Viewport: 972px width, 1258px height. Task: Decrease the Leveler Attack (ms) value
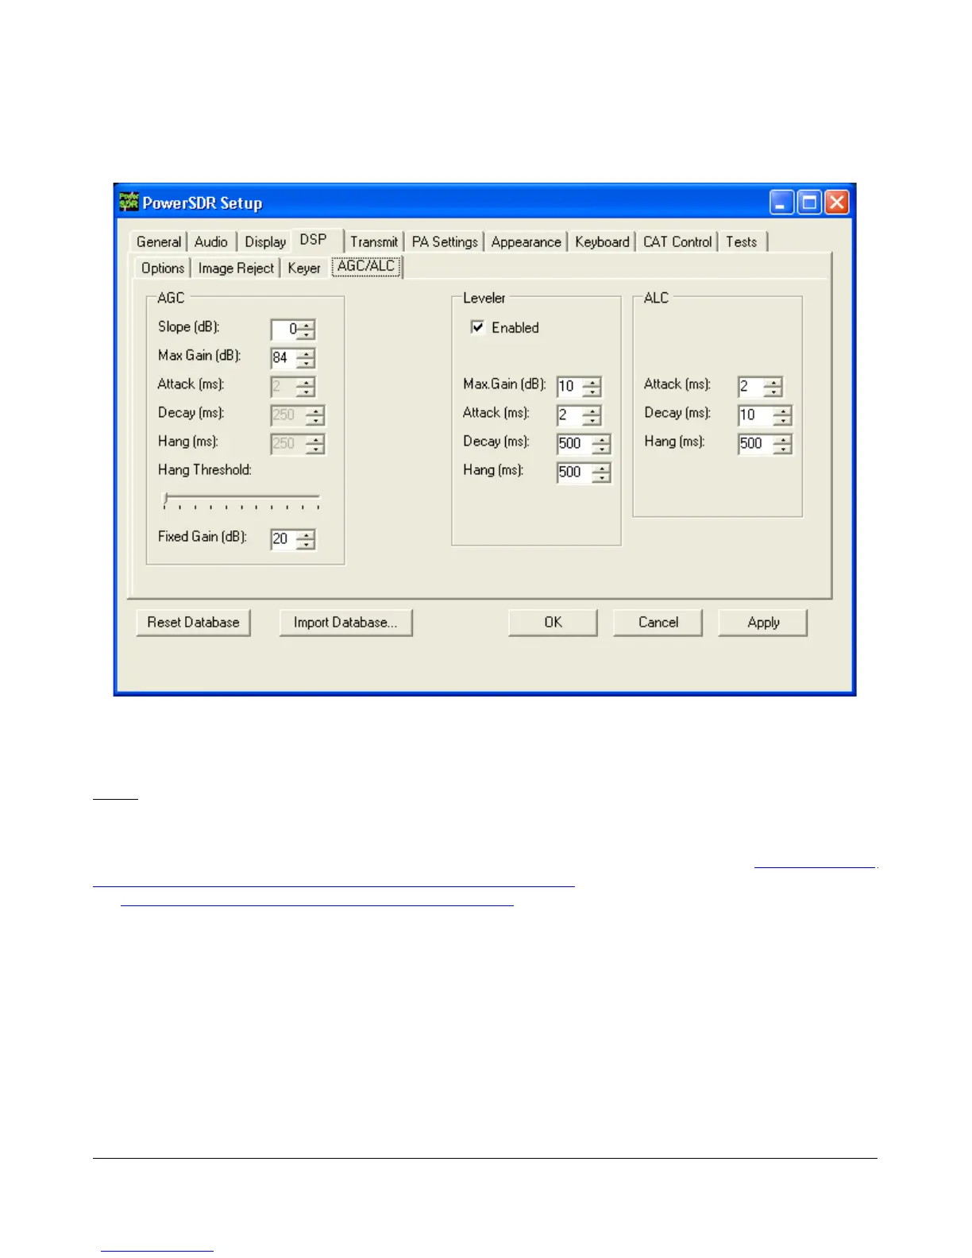[593, 419]
